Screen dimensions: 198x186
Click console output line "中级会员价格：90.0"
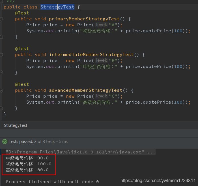(x=27, y=158)
